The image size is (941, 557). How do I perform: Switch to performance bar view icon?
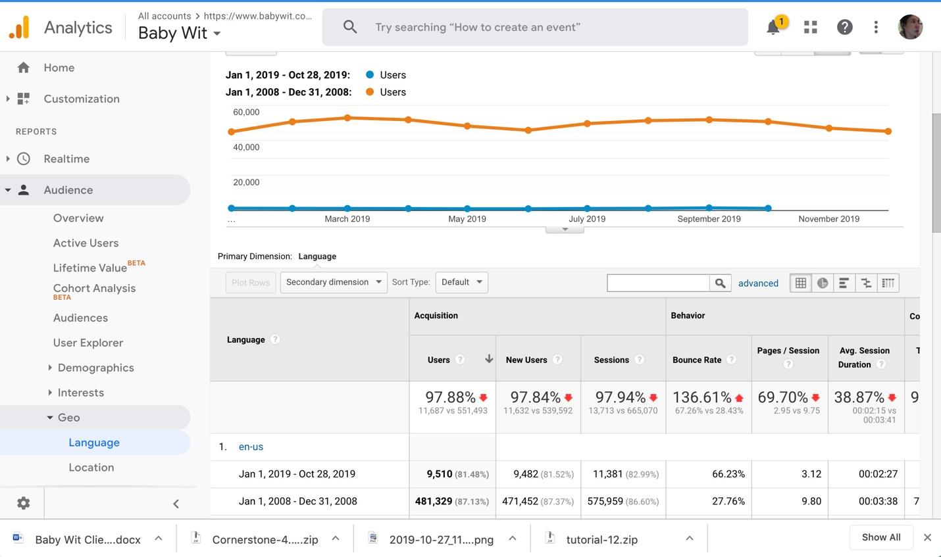tap(844, 283)
